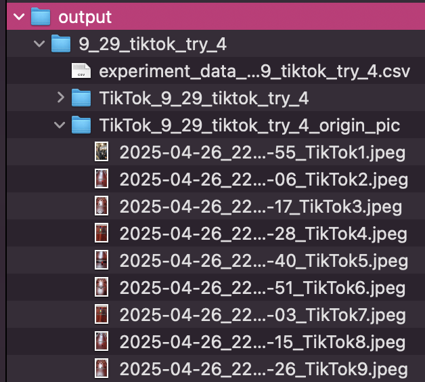This screenshot has width=425, height=382.
Task: Select the TikTok3.jpeg thumbnail
Action: pyautogui.click(x=102, y=206)
